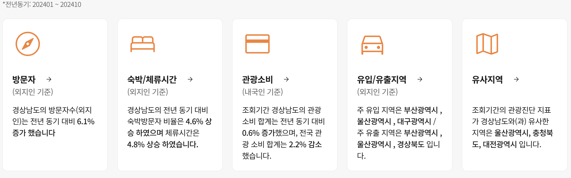The image size is (571, 178).
Task: Open the 방문자 detail link
Action: [24, 80]
